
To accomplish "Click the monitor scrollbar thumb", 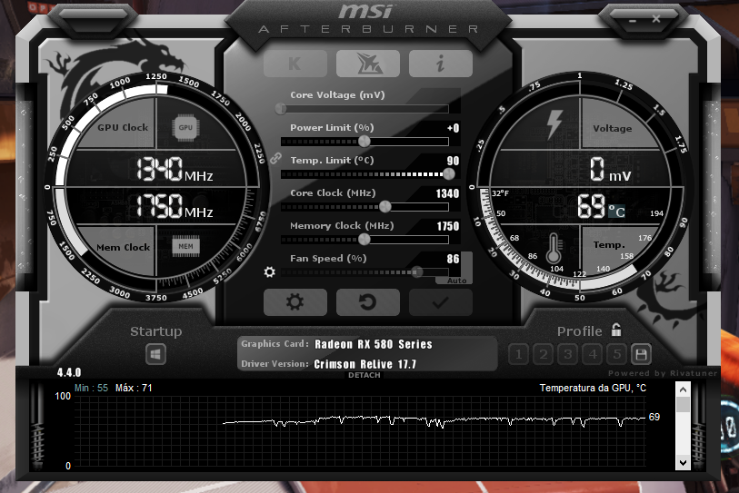I will pyautogui.click(x=683, y=404).
